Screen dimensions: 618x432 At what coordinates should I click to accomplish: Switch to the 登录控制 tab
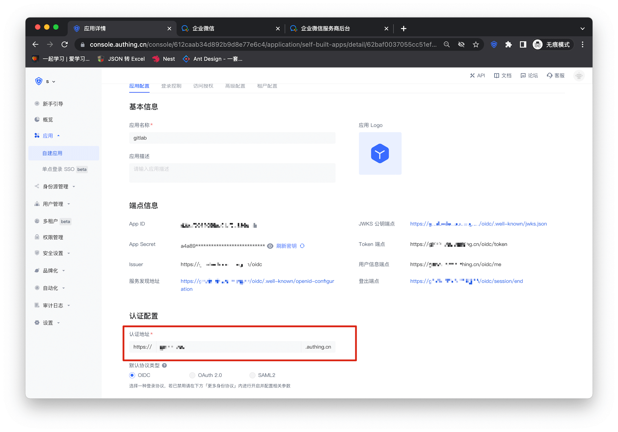click(x=171, y=86)
